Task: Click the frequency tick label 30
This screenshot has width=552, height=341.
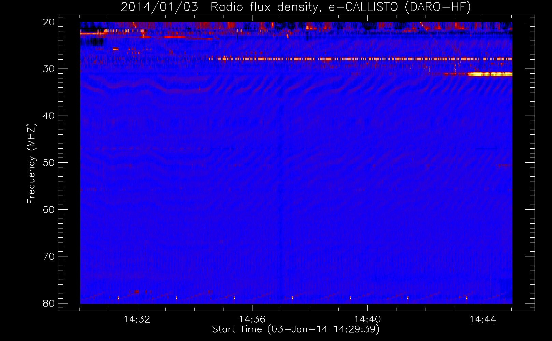Action: pyautogui.click(x=49, y=69)
